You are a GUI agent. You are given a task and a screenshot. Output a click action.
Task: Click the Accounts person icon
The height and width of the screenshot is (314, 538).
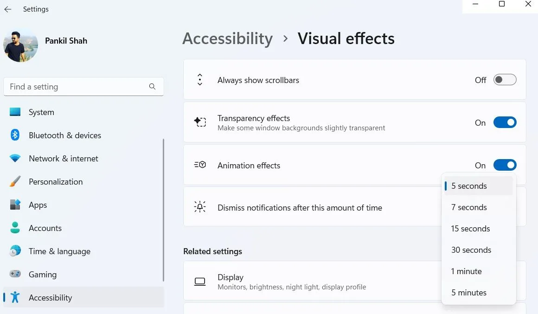pyautogui.click(x=15, y=228)
